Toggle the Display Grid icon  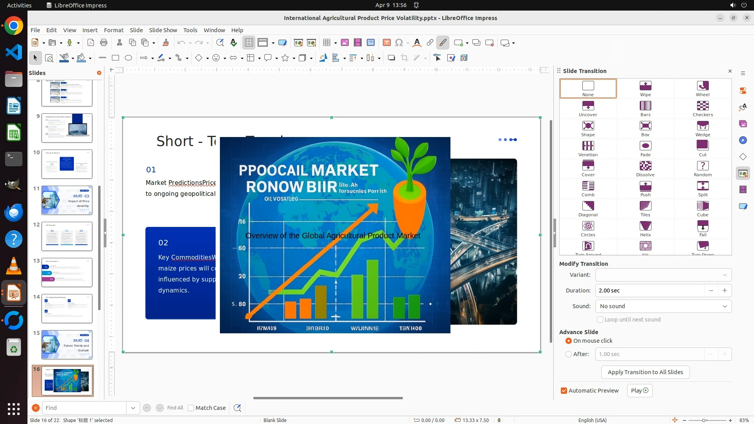pos(249,43)
